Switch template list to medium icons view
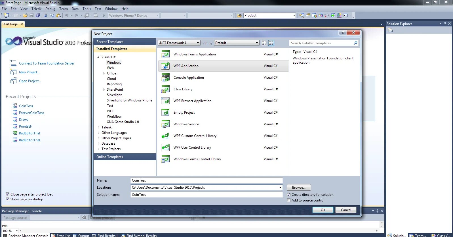Viewport: 453px width, 237px height. click(271, 43)
